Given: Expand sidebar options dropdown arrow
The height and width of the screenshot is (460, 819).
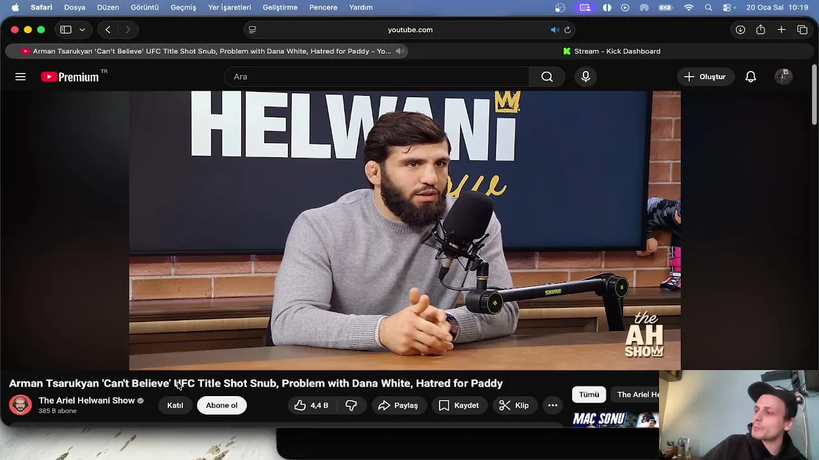Looking at the screenshot, I should 82,29.
